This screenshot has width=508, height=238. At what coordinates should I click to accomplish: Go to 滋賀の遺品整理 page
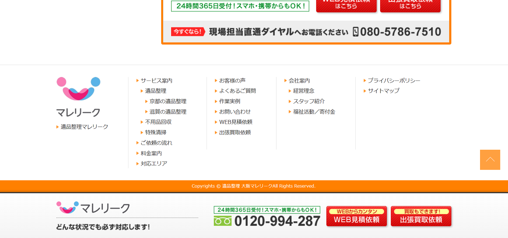coord(168,112)
